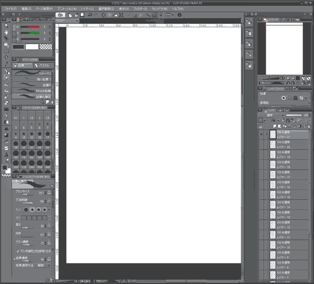Click the Open file folder icon
Image resolution: width=314 pixels, height=284 pixels.
(x=76, y=15)
